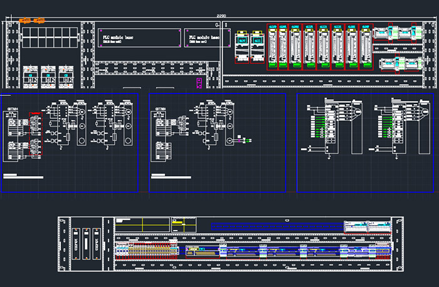439x287 pixels.
Task: Select the leftmost green-display drive module
Action: point(241,47)
